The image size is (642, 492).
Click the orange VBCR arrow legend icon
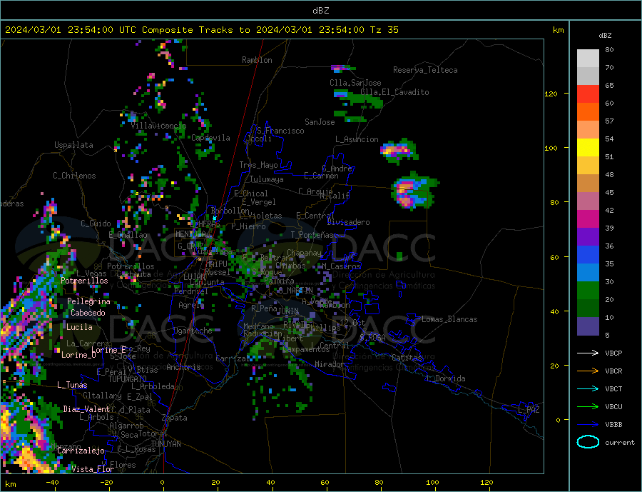588,371
